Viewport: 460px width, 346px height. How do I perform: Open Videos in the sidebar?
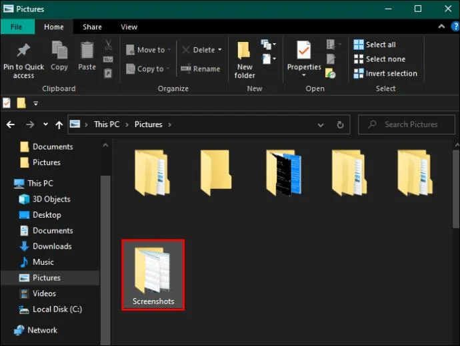[37, 293]
